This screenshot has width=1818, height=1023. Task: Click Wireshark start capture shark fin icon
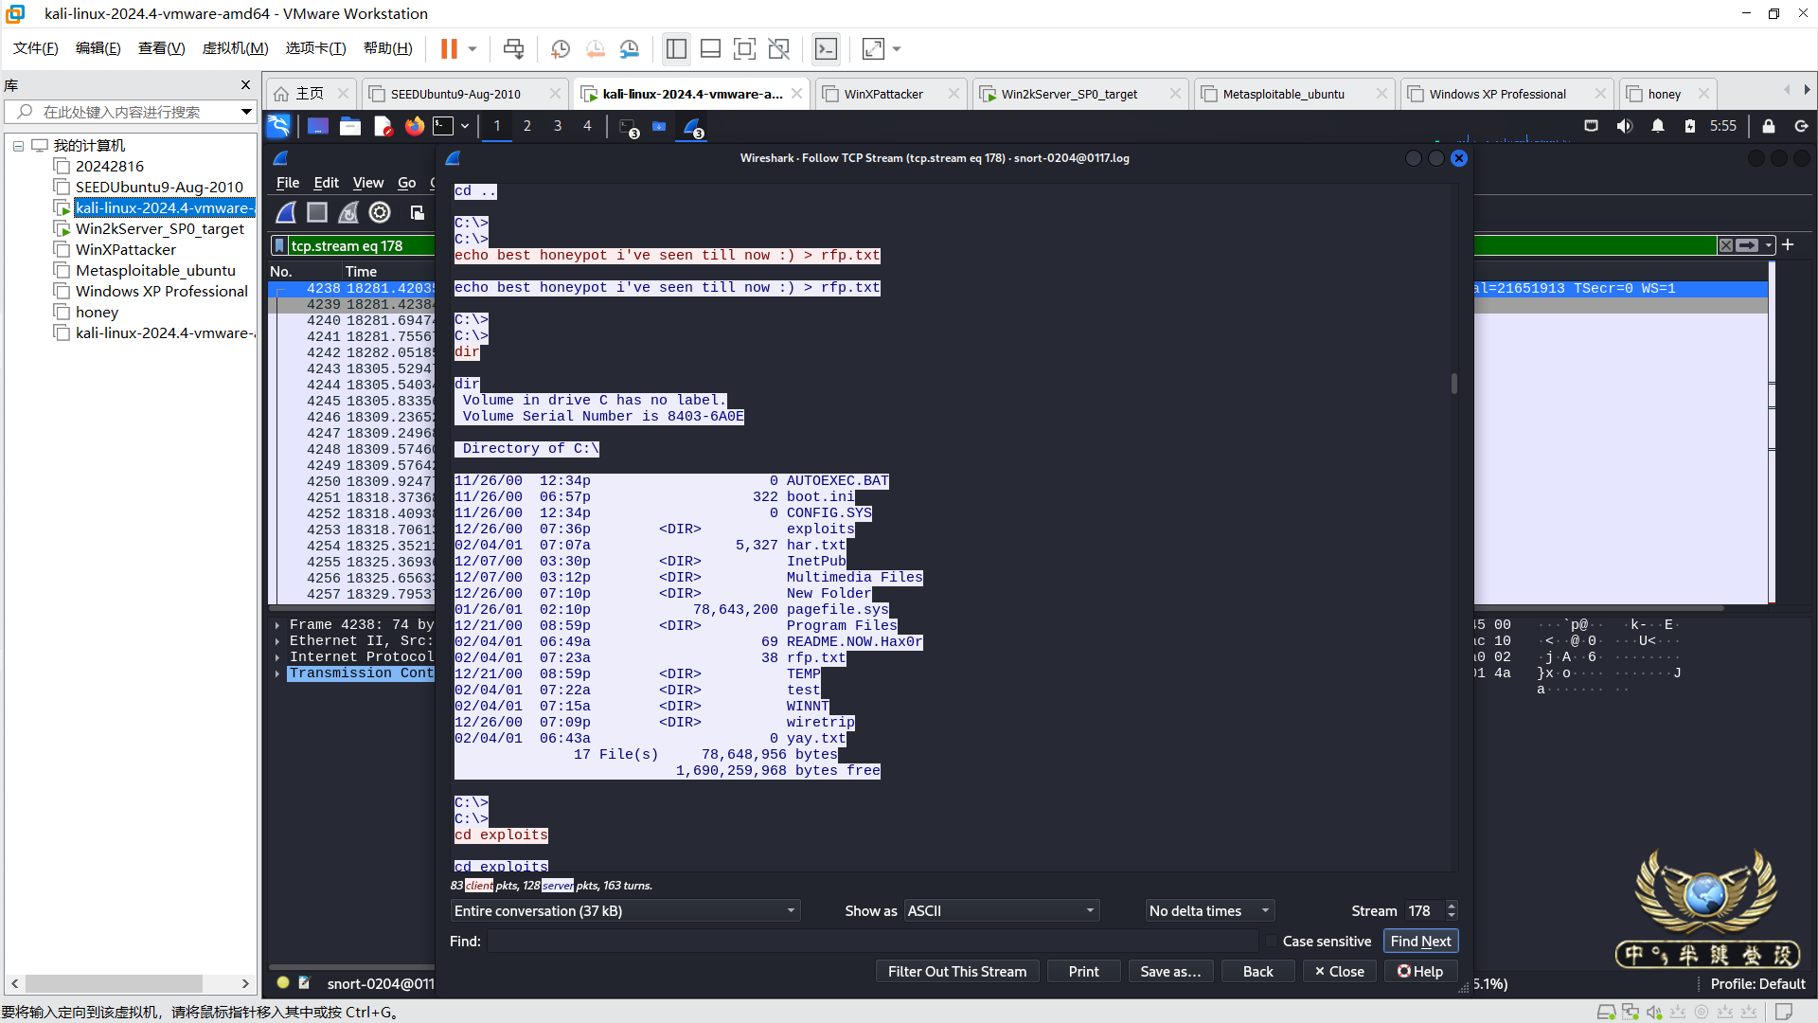tap(286, 212)
